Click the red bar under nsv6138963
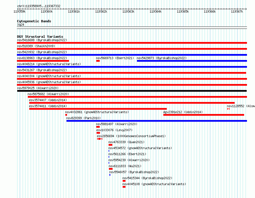This screenshot has height=198, width=255. pyautogui.click(x=43, y=61)
